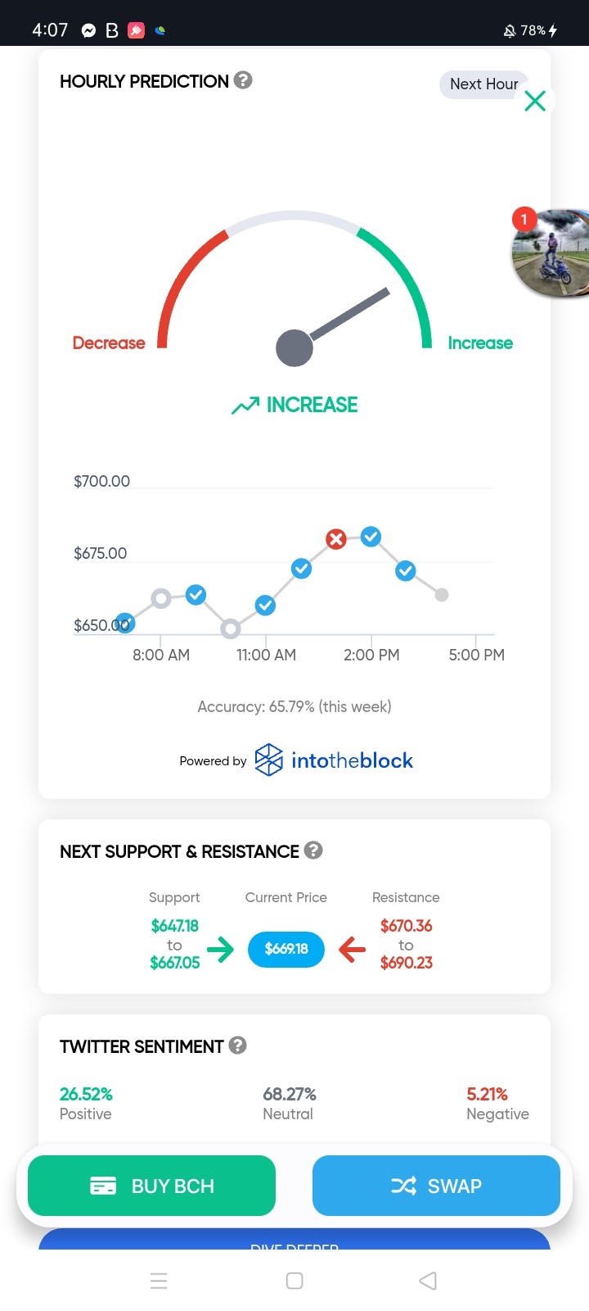Tap the increase trend arrow icon
Screen dimensions: 589x1311
coord(245,406)
